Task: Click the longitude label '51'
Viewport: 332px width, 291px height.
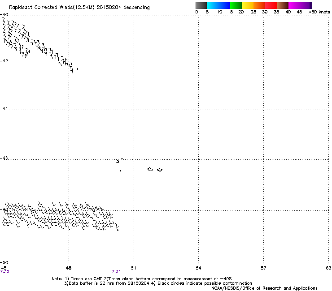Action: (133, 268)
